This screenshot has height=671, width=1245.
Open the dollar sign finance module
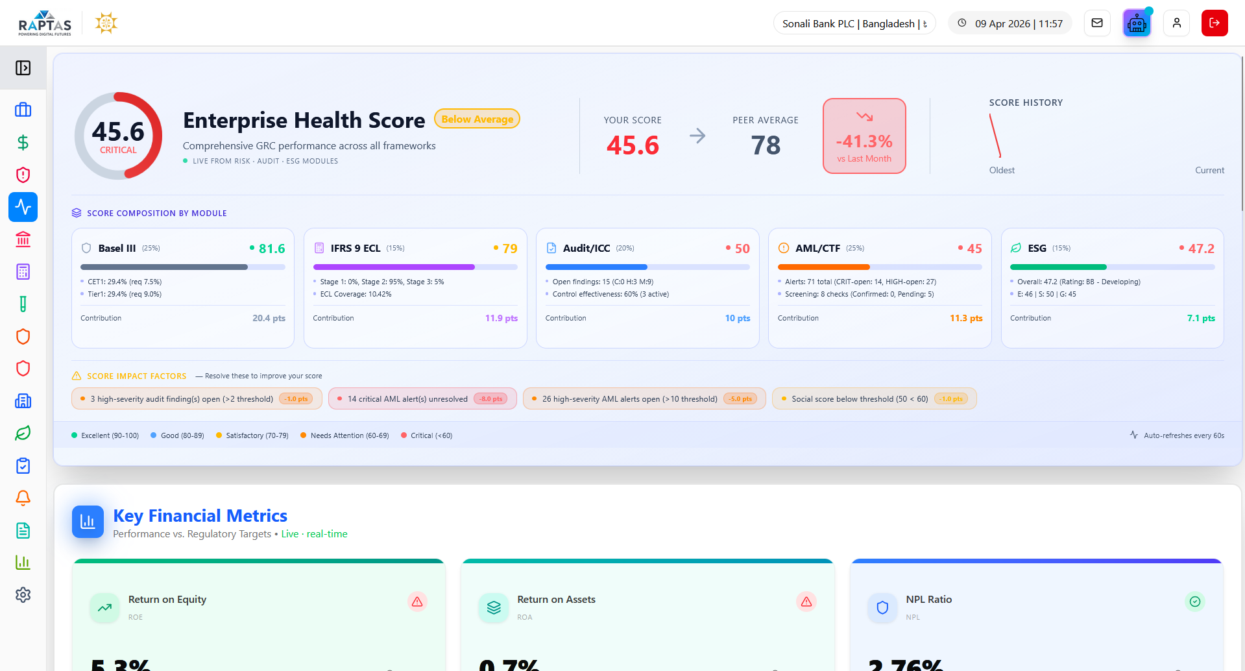pyautogui.click(x=23, y=142)
